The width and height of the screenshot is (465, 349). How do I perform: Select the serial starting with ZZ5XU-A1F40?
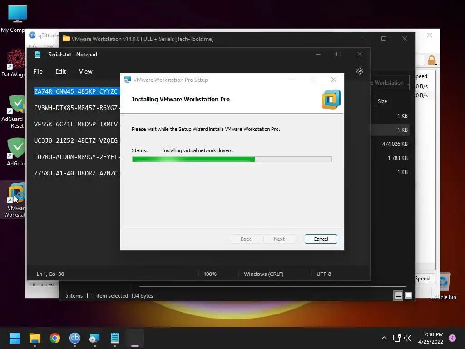click(77, 173)
